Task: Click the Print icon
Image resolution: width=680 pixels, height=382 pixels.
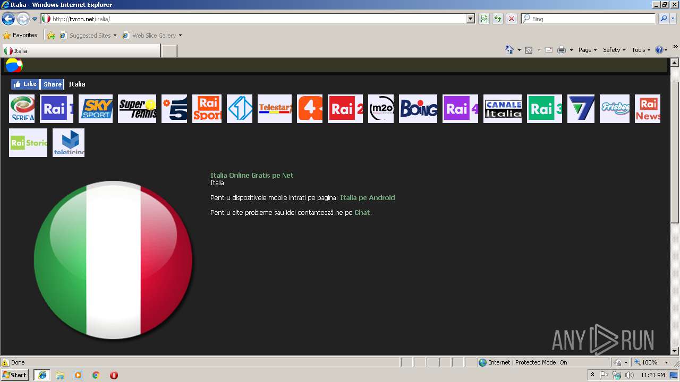Action: [562, 50]
